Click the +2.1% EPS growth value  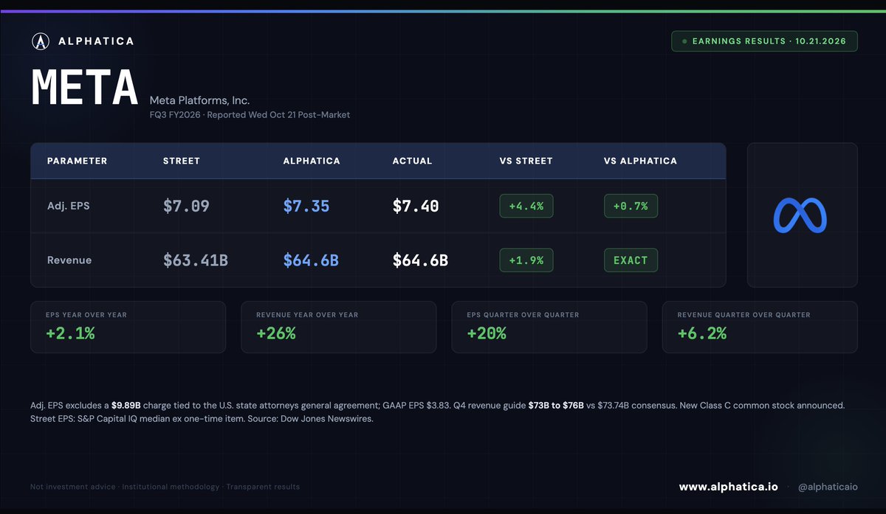70,333
